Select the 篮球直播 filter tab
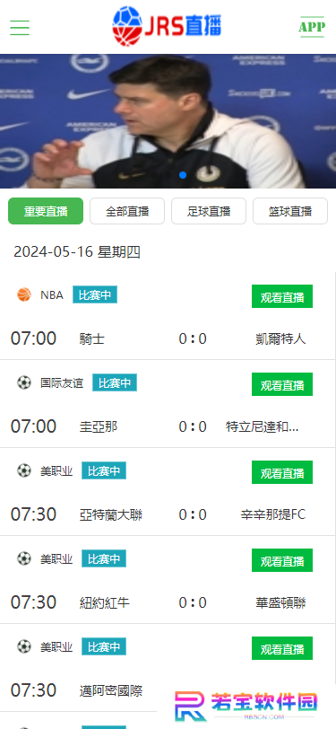Image resolution: width=336 pixels, height=729 pixels. click(290, 211)
